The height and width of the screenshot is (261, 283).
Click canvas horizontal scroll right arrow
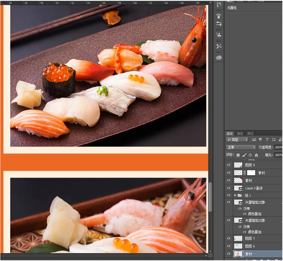206,256
